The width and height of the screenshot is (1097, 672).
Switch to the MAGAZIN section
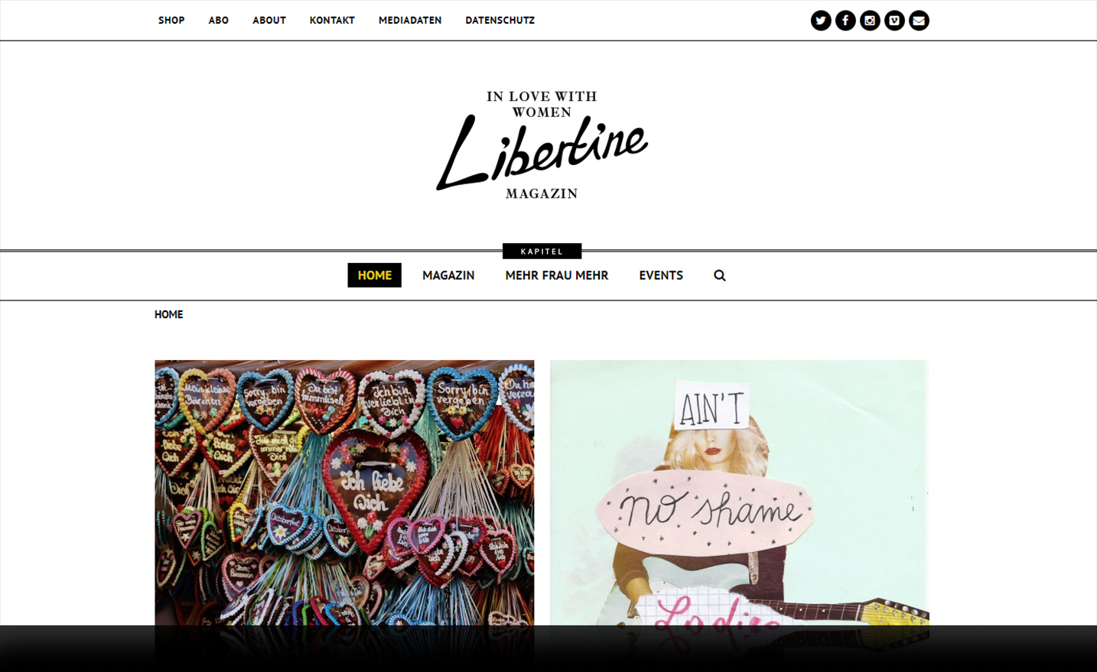(x=448, y=275)
